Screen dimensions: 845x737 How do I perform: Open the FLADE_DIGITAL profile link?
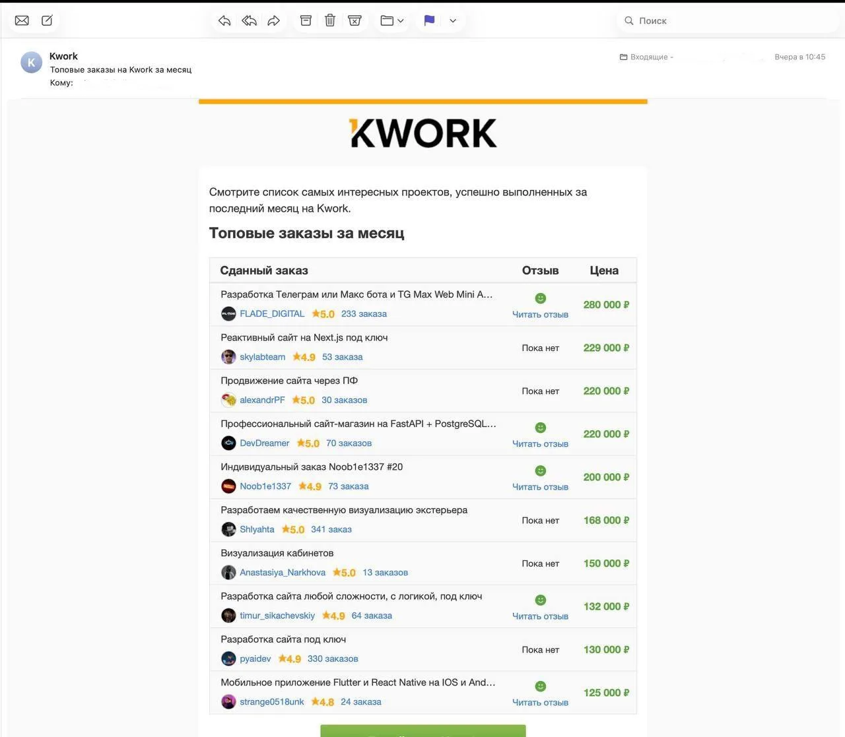(x=272, y=314)
